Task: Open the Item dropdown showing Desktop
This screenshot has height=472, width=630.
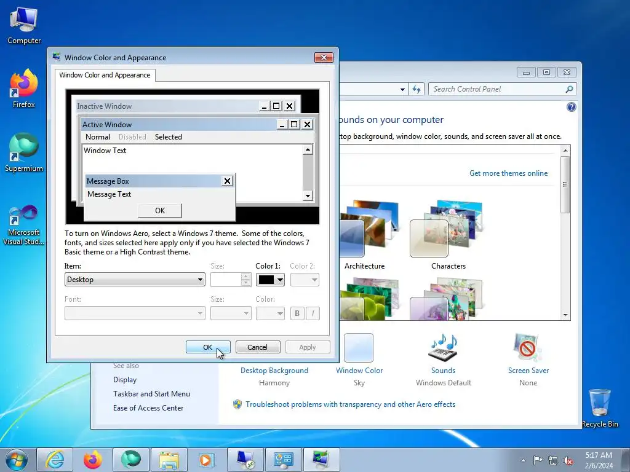Action: (135, 280)
